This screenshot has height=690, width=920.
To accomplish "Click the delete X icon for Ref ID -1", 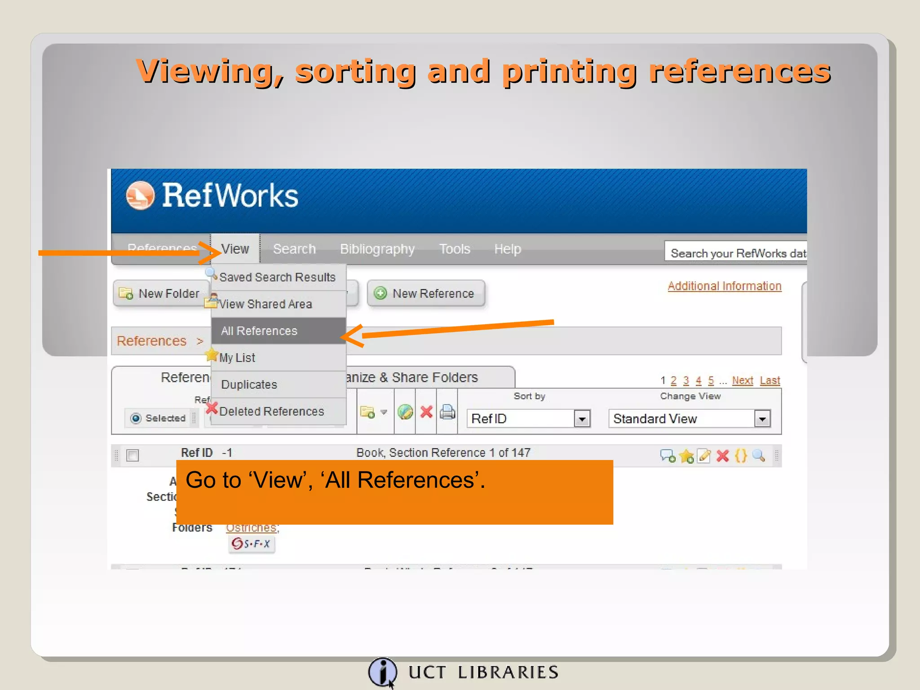I will coord(722,456).
